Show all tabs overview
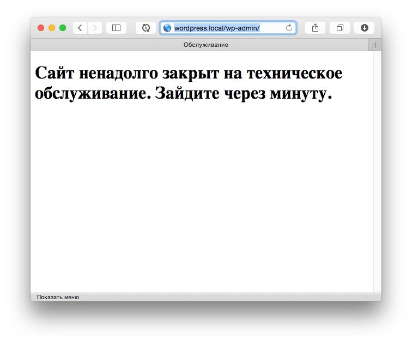412x345 pixels. coord(340,28)
